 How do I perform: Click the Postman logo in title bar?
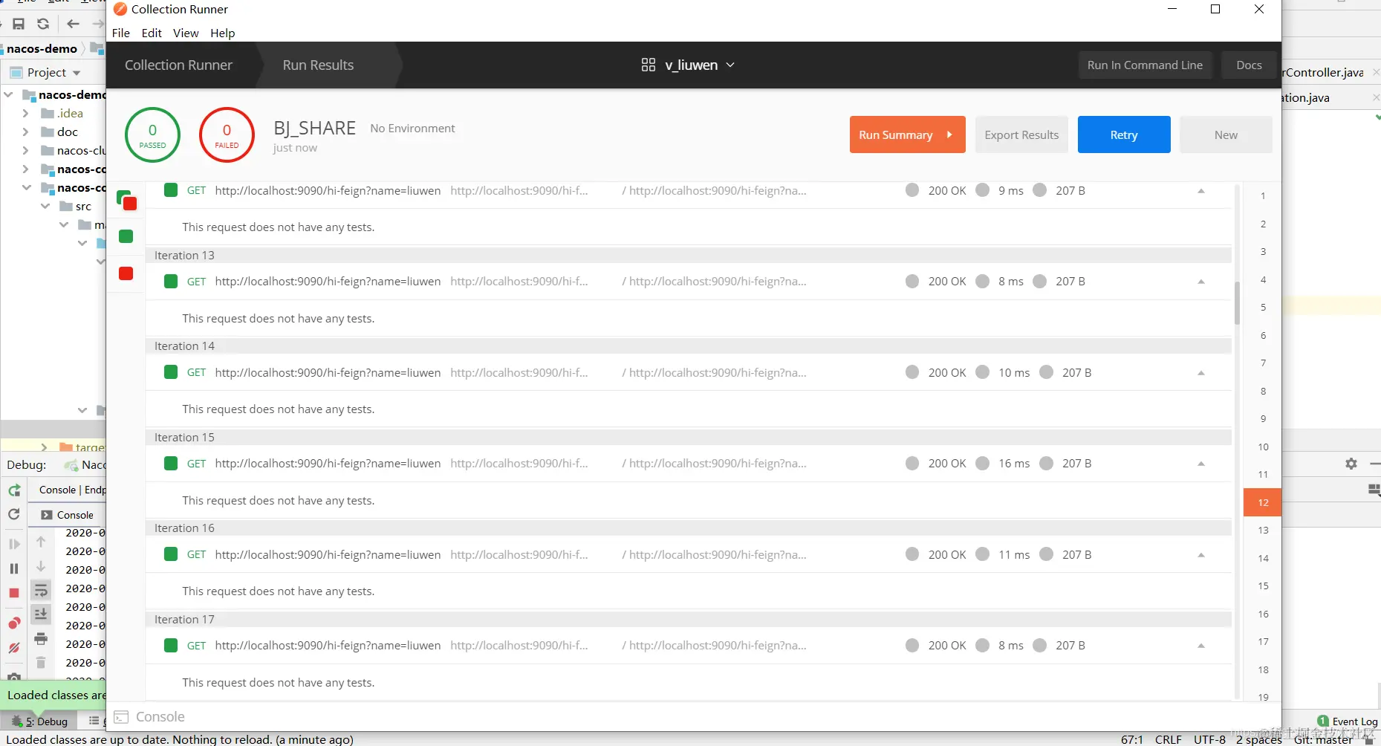tap(120, 9)
